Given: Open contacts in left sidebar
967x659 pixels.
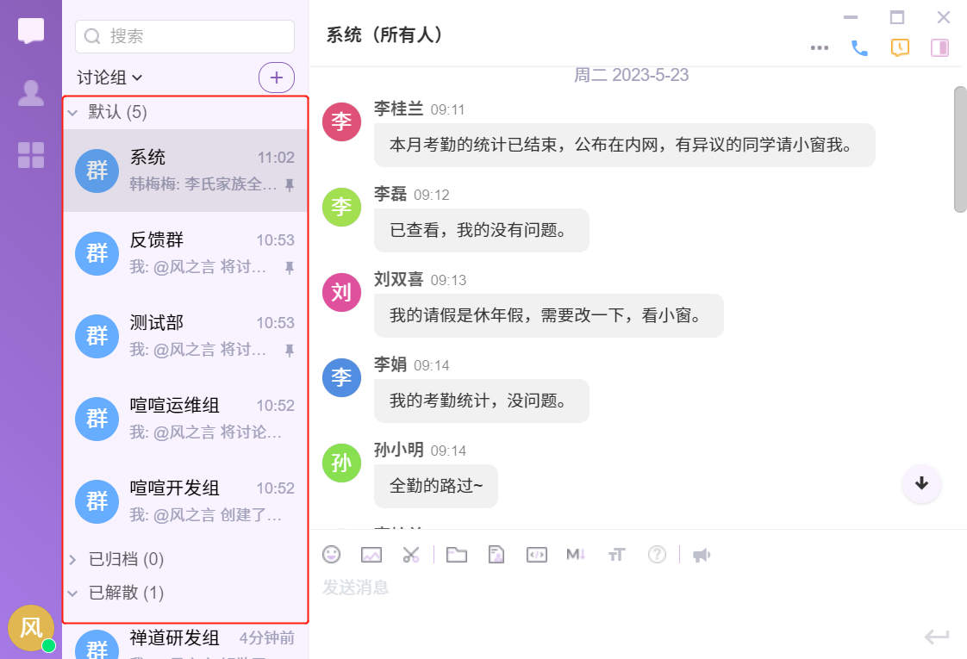Looking at the screenshot, I should (31, 93).
